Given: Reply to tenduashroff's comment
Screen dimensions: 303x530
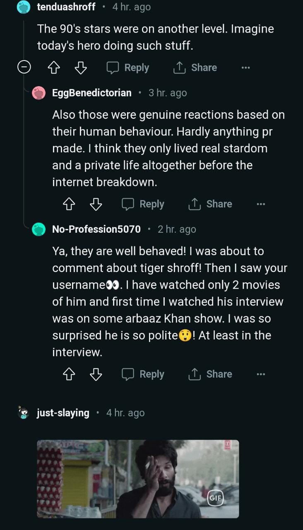Looking at the screenshot, I should 128,67.
